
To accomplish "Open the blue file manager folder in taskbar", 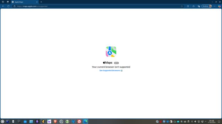I will click(31, 122).
